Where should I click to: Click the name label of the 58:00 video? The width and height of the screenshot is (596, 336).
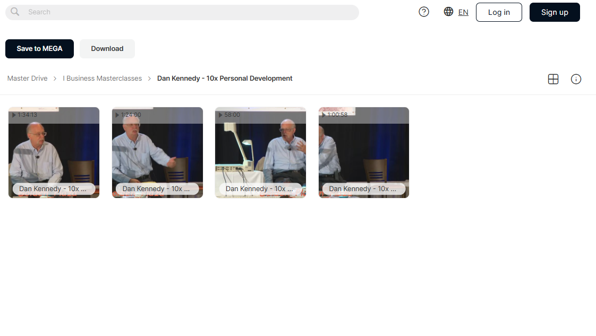260,188
